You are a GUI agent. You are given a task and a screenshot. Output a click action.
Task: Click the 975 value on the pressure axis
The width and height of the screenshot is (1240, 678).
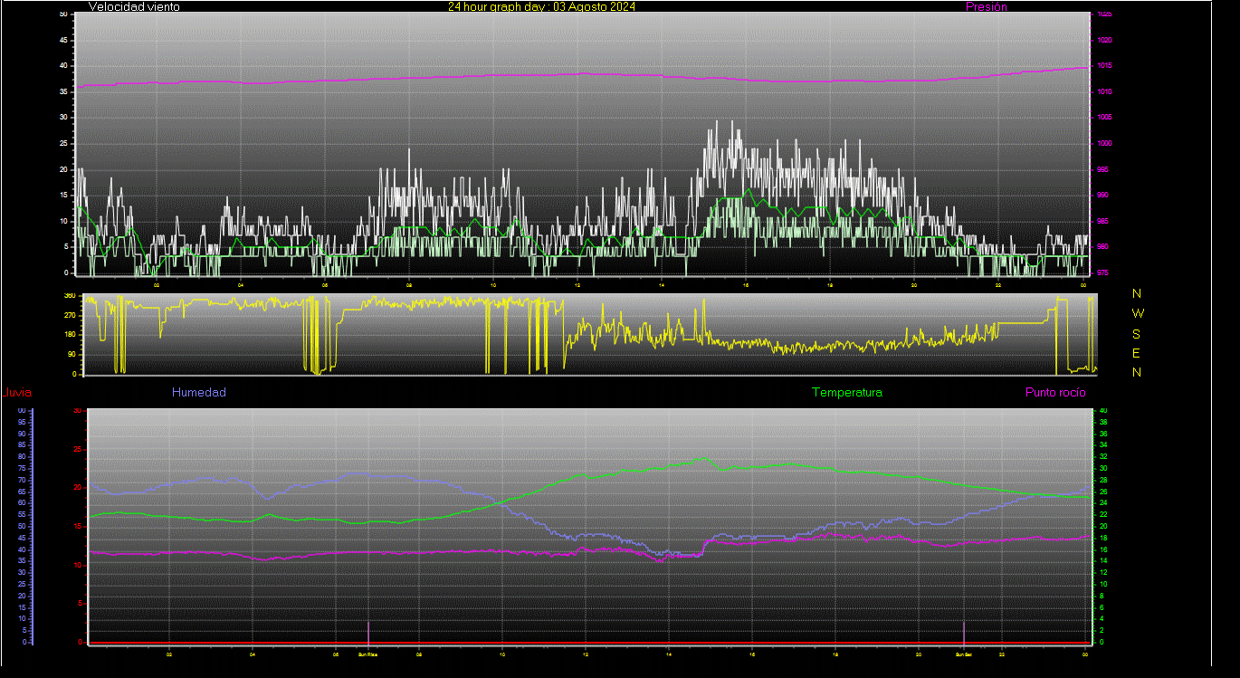(1102, 272)
